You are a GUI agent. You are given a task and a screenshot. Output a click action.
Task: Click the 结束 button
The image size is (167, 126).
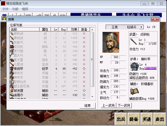87,105
